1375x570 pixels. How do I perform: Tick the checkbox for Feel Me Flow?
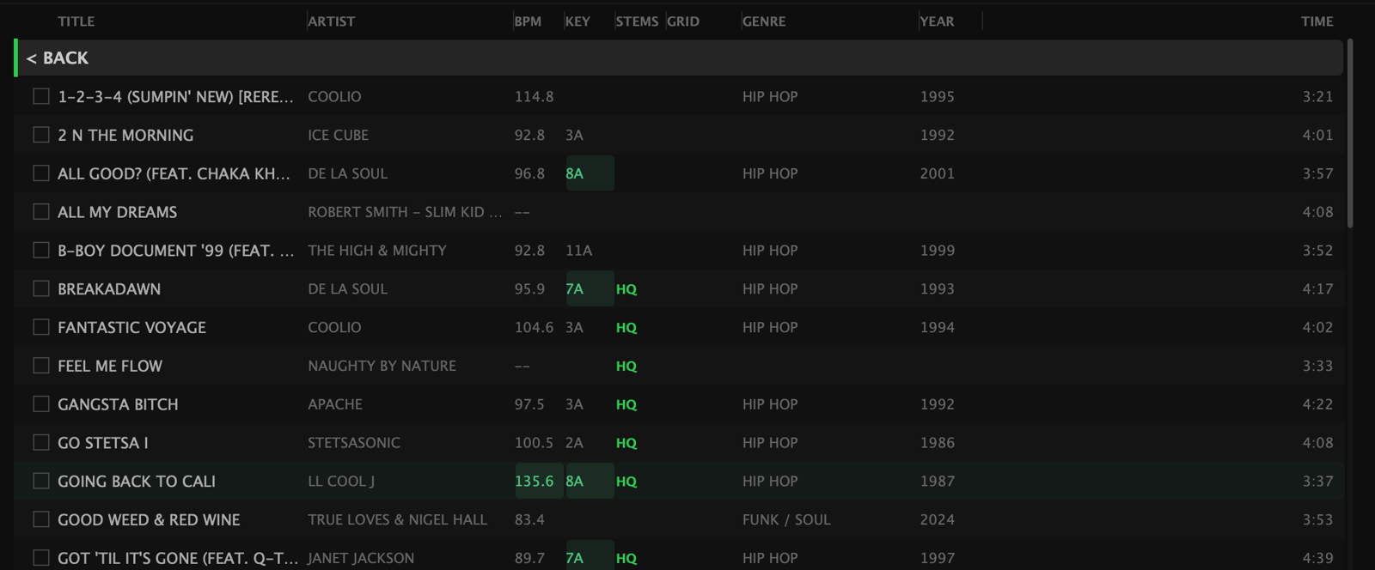click(41, 366)
